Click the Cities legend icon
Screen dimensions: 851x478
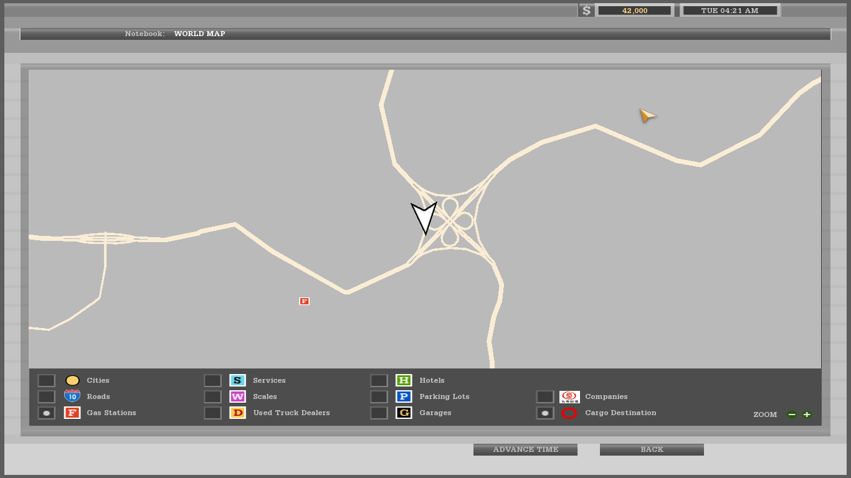[x=72, y=380]
